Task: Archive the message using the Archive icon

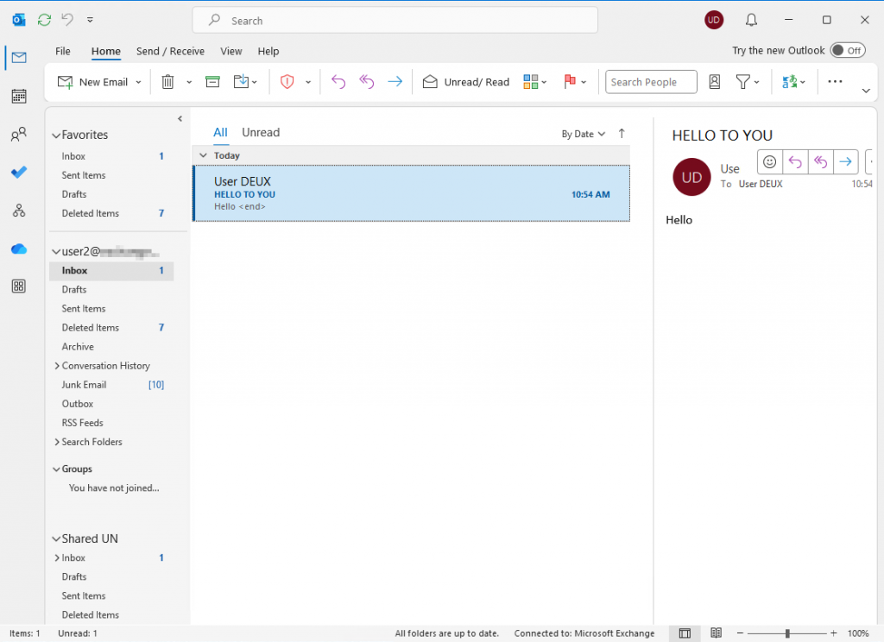Action: (x=212, y=81)
